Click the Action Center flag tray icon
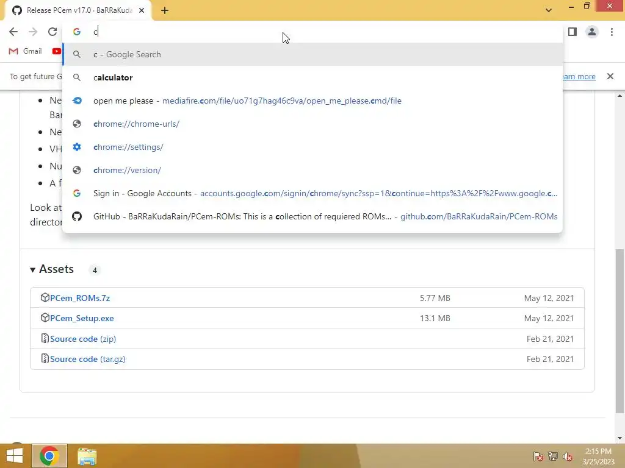 [x=538, y=456]
